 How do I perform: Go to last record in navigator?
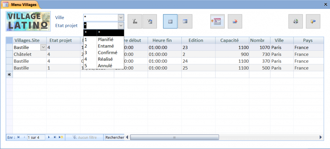[55, 137]
